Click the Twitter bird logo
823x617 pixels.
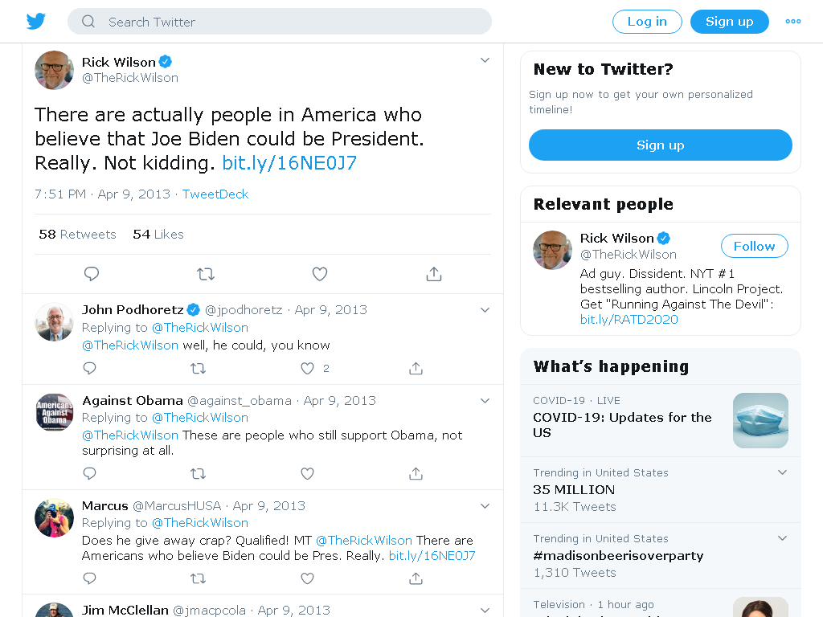(35, 22)
